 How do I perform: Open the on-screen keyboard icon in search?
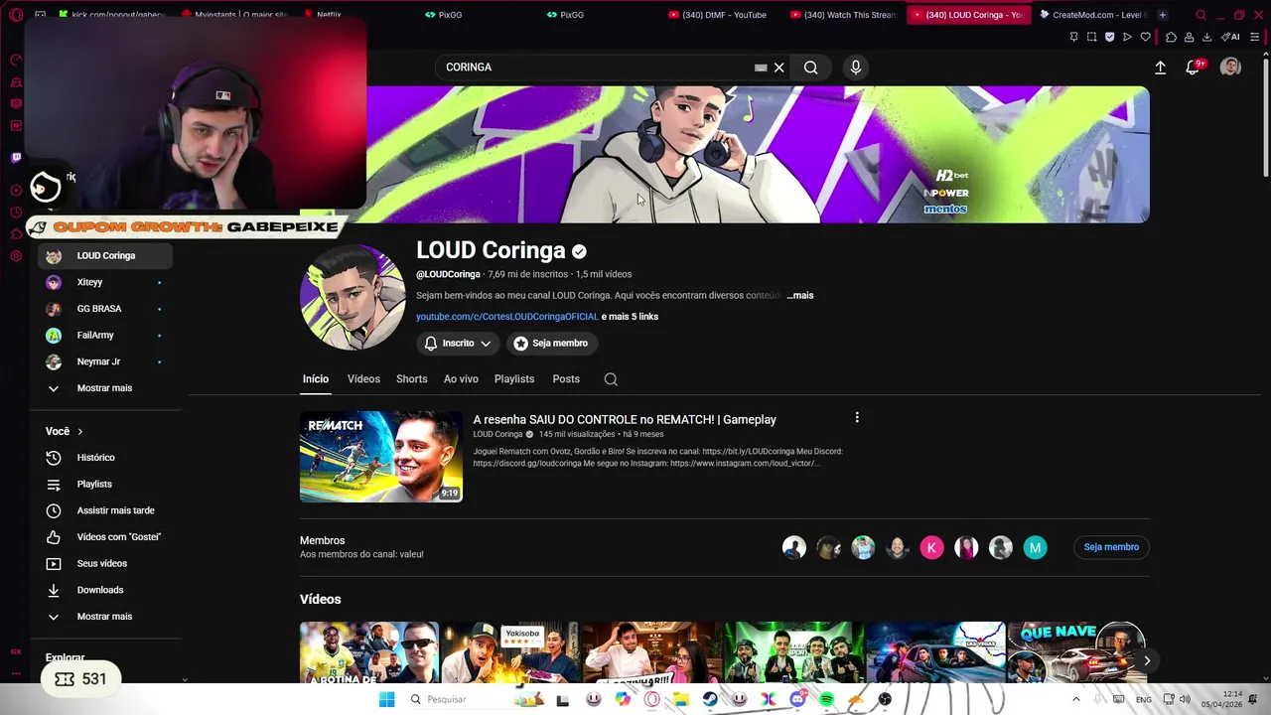(x=761, y=68)
